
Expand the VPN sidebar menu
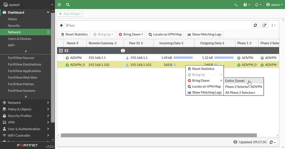click(25, 123)
